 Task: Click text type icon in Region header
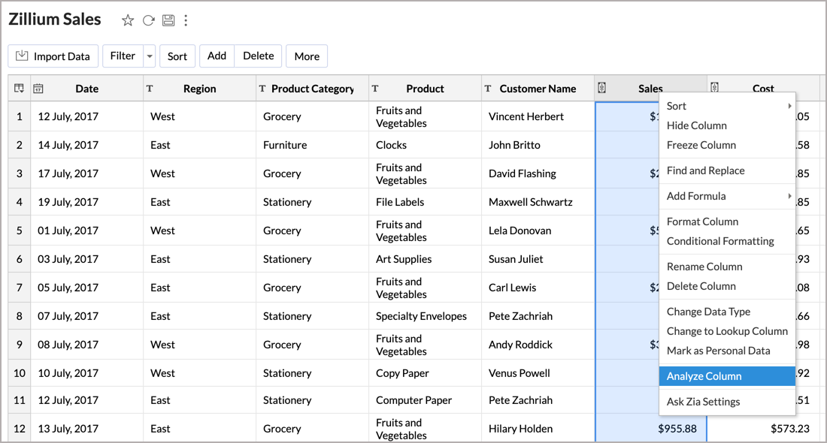tap(150, 89)
